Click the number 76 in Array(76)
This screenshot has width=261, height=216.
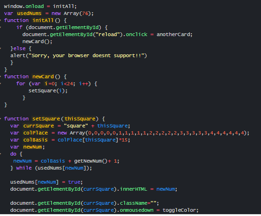click(85, 13)
